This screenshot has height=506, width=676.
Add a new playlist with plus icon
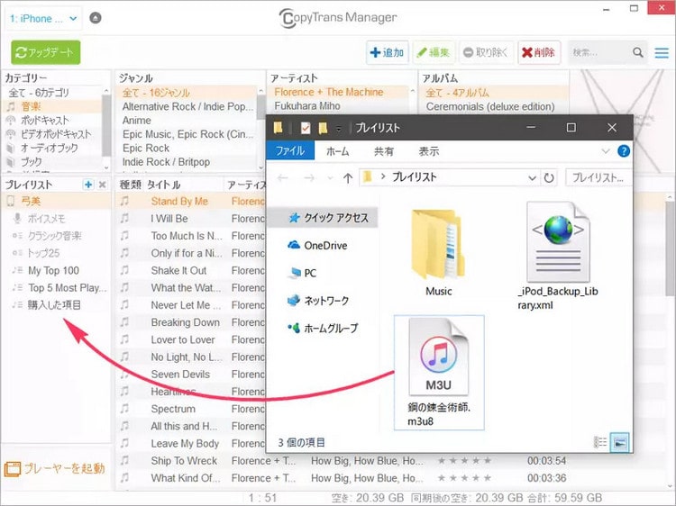point(88,185)
